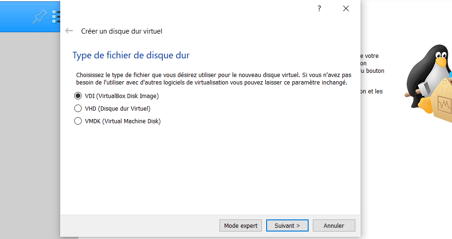Close the virtual disk creation dialog
452x239 pixels.
tap(346, 8)
